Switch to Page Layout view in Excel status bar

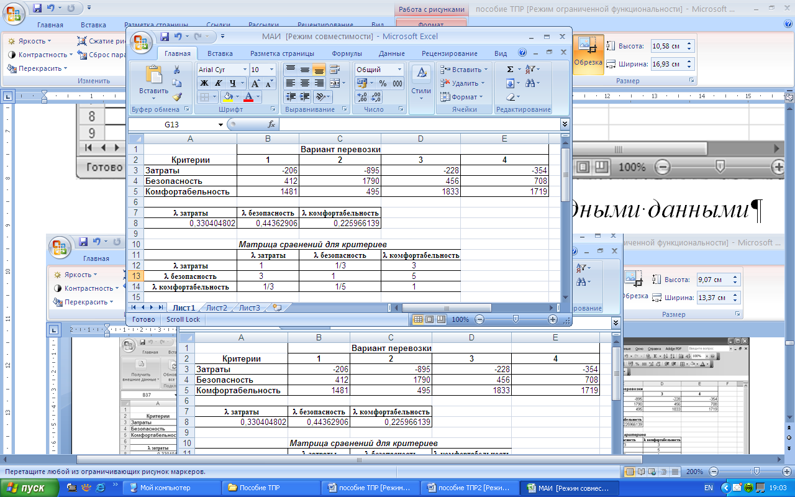[x=430, y=319]
